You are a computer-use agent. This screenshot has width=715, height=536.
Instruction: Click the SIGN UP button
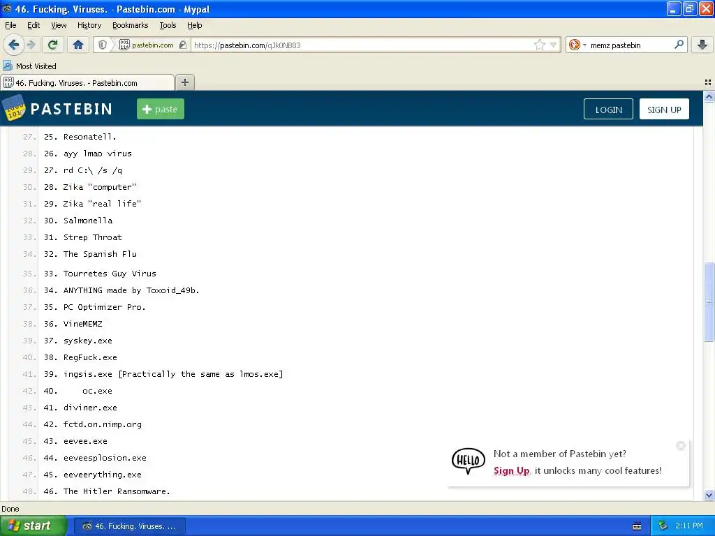tap(664, 110)
